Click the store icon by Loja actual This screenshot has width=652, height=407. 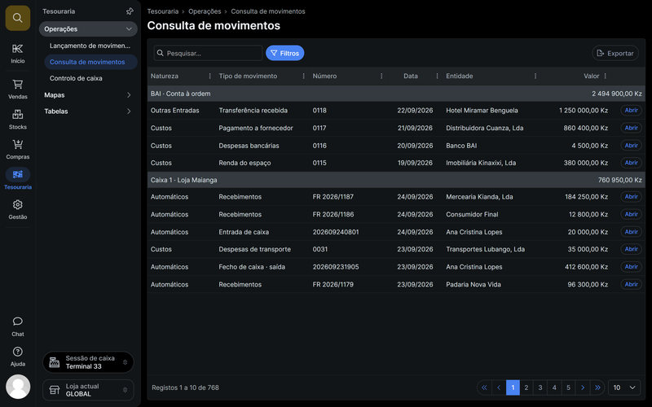pyautogui.click(x=55, y=390)
